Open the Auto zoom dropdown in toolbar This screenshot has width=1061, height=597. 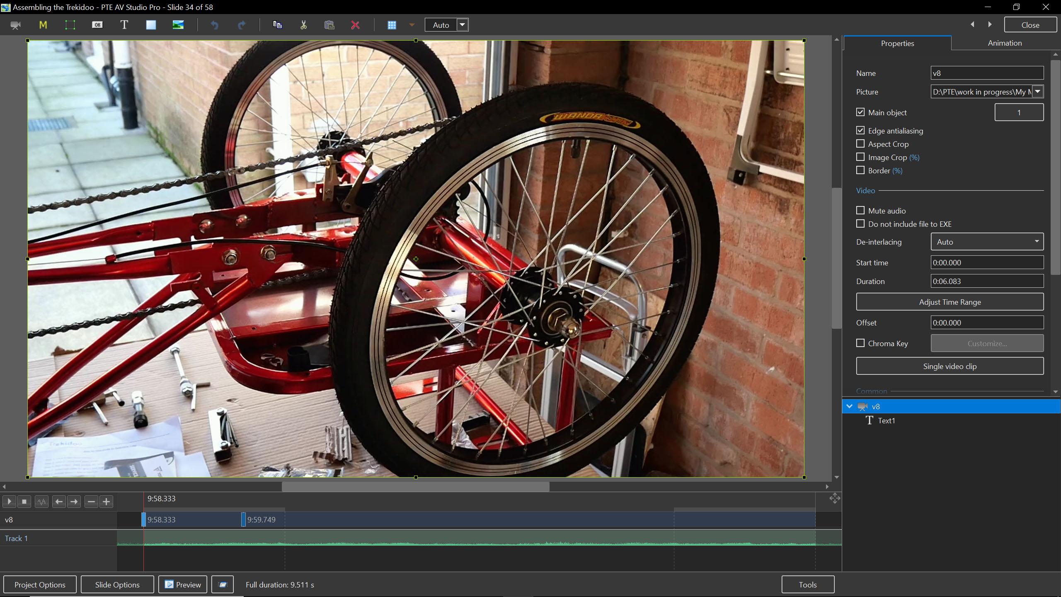click(x=463, y=25)
